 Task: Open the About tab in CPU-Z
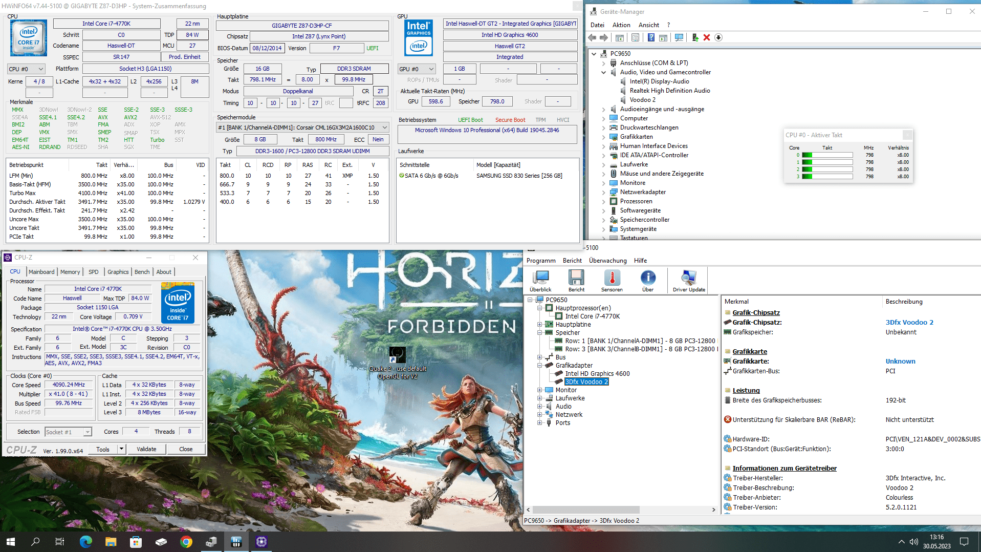[x=164, y=272]
